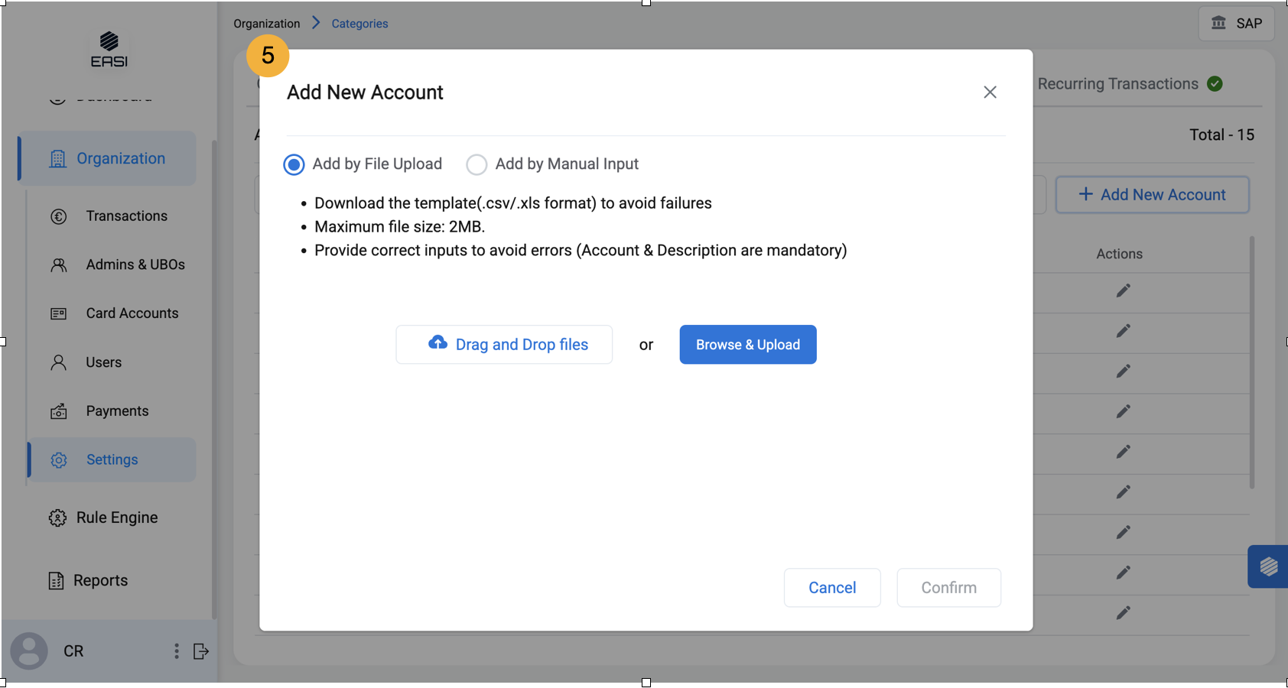Open the Settings sidebar item
Image resolution: width=1288 pixels, height=688 pixels.
pos(112,459)
